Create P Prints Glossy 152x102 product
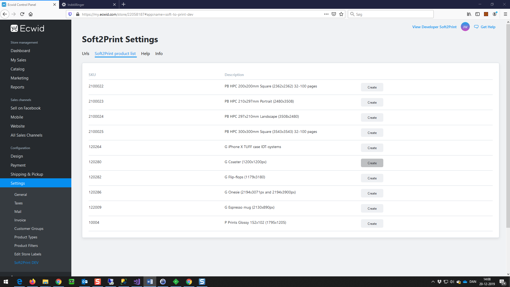Screen dimensions: 510x287 (372, 223)
